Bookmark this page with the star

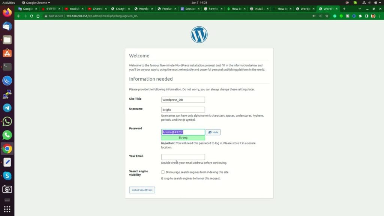327,16
